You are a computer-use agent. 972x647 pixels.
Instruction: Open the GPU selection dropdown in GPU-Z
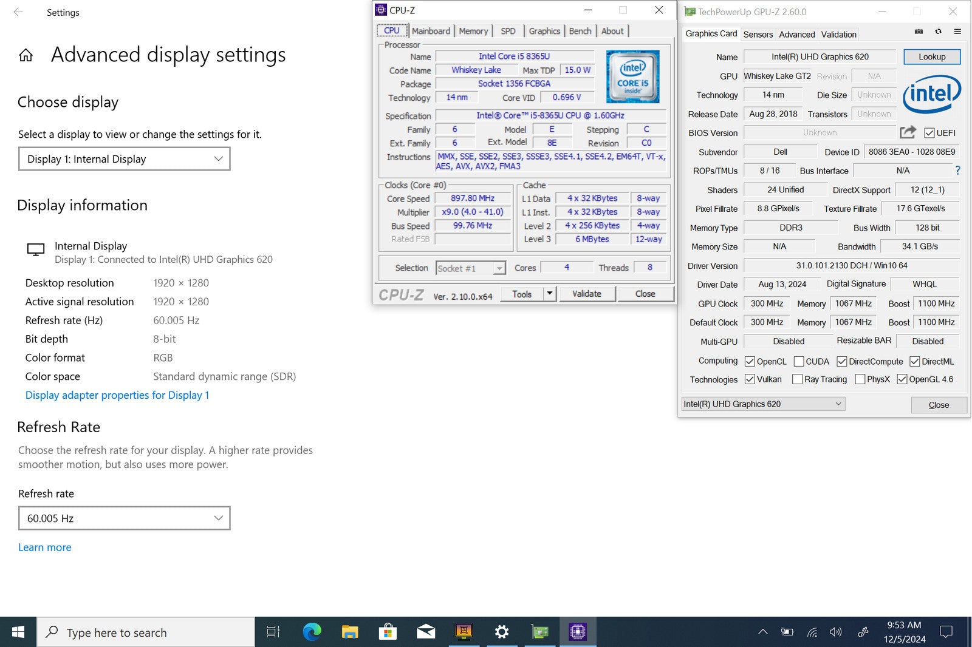(x=763, y=404)
